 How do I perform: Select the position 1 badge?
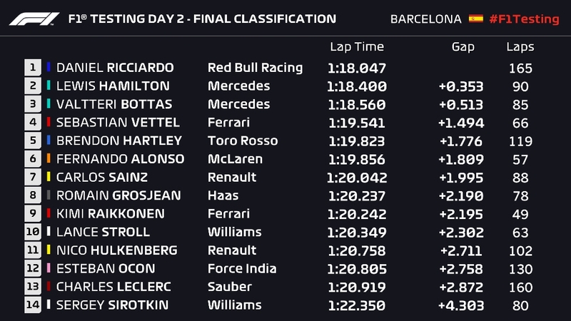click(x=32, y=68)
